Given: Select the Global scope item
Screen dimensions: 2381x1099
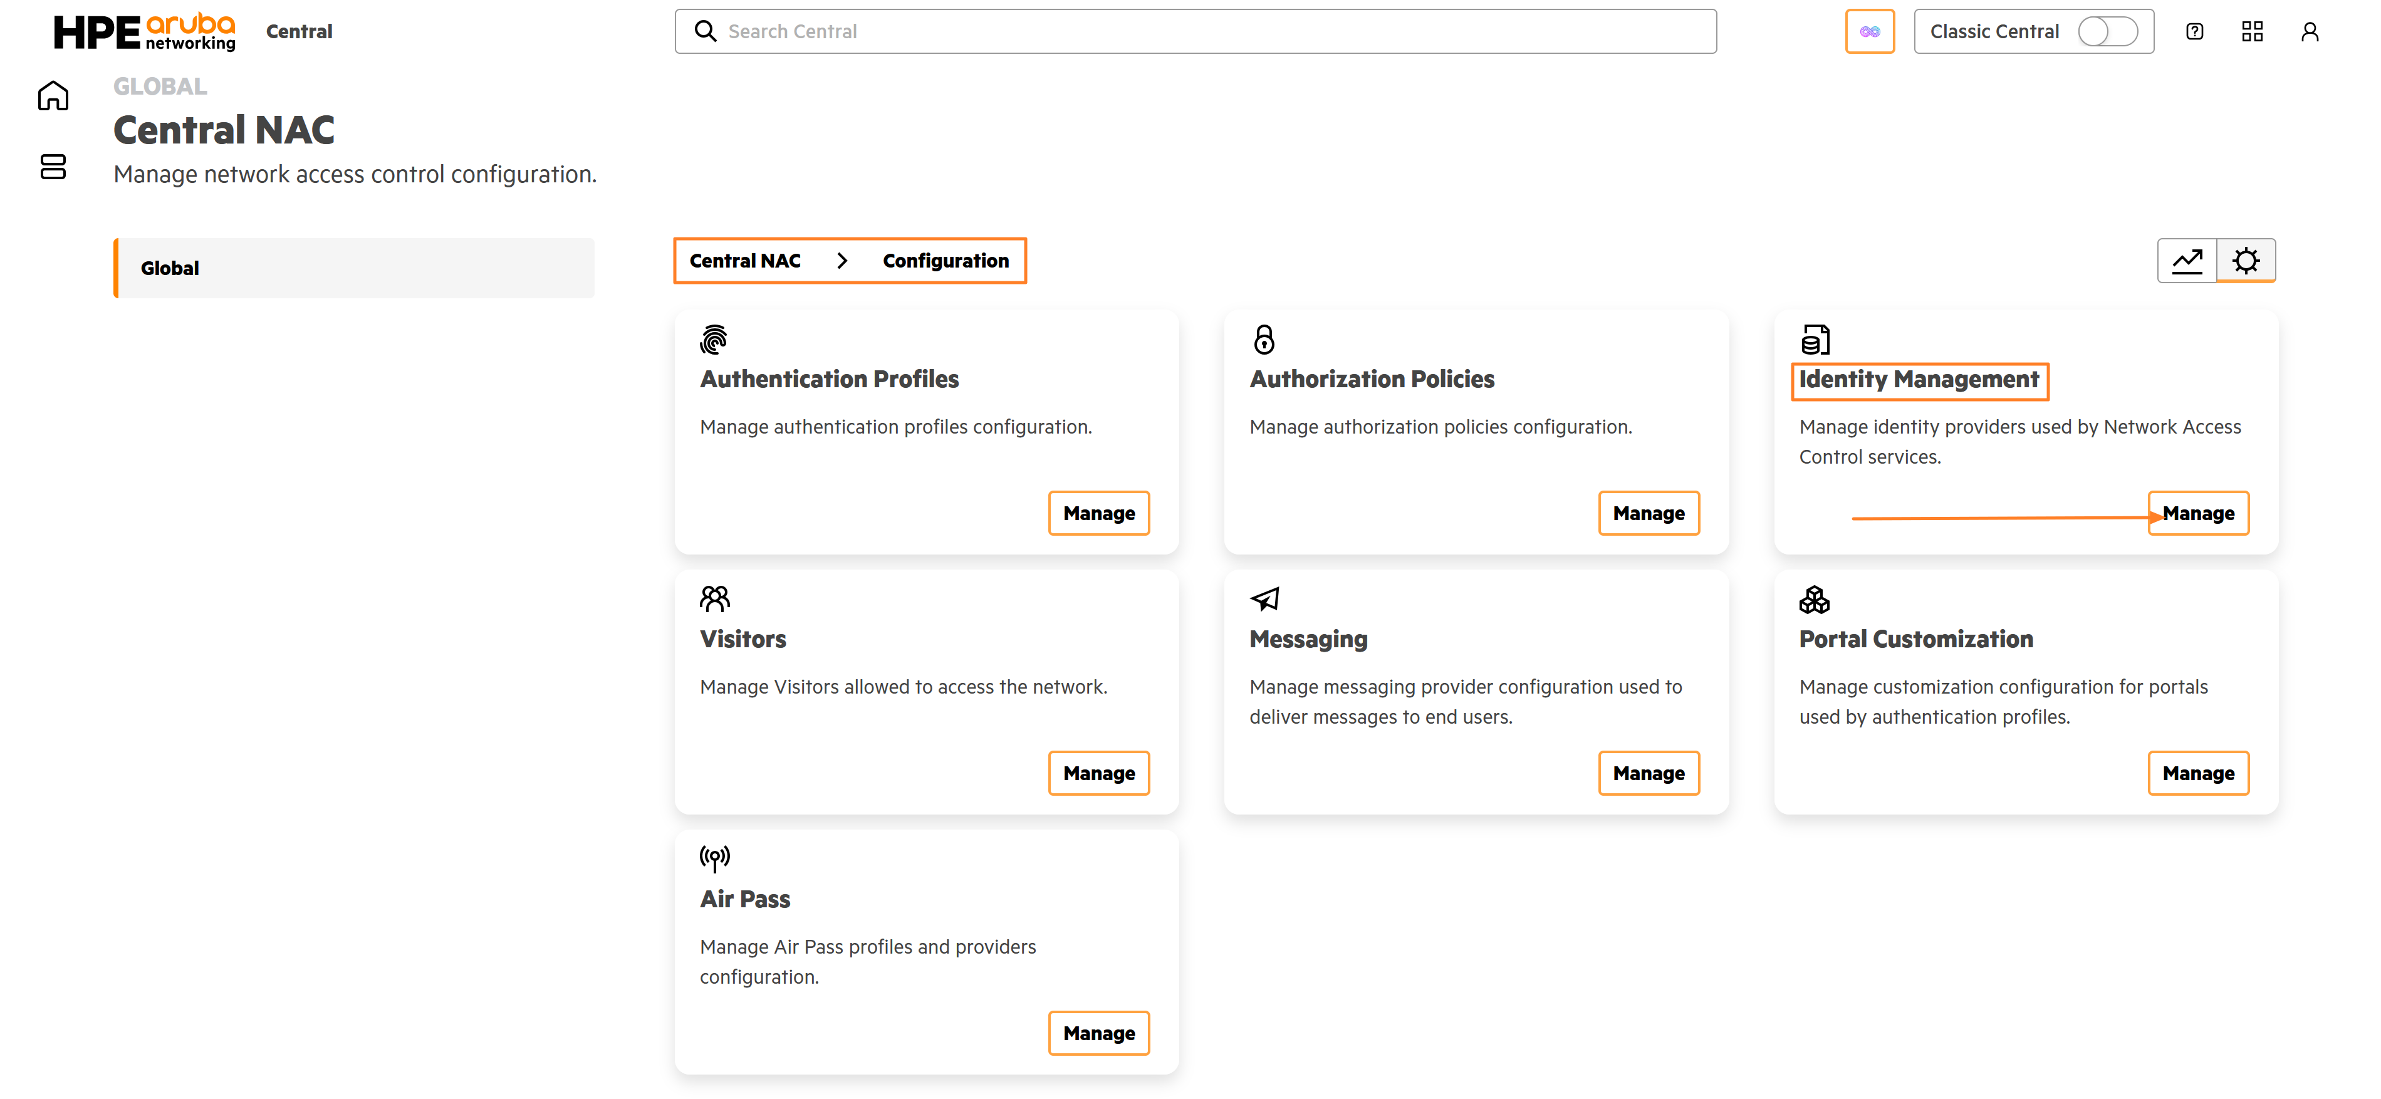Looking at the screenshot, I should (354, 268).
